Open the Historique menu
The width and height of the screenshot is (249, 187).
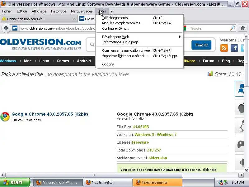tap(59, 11)
